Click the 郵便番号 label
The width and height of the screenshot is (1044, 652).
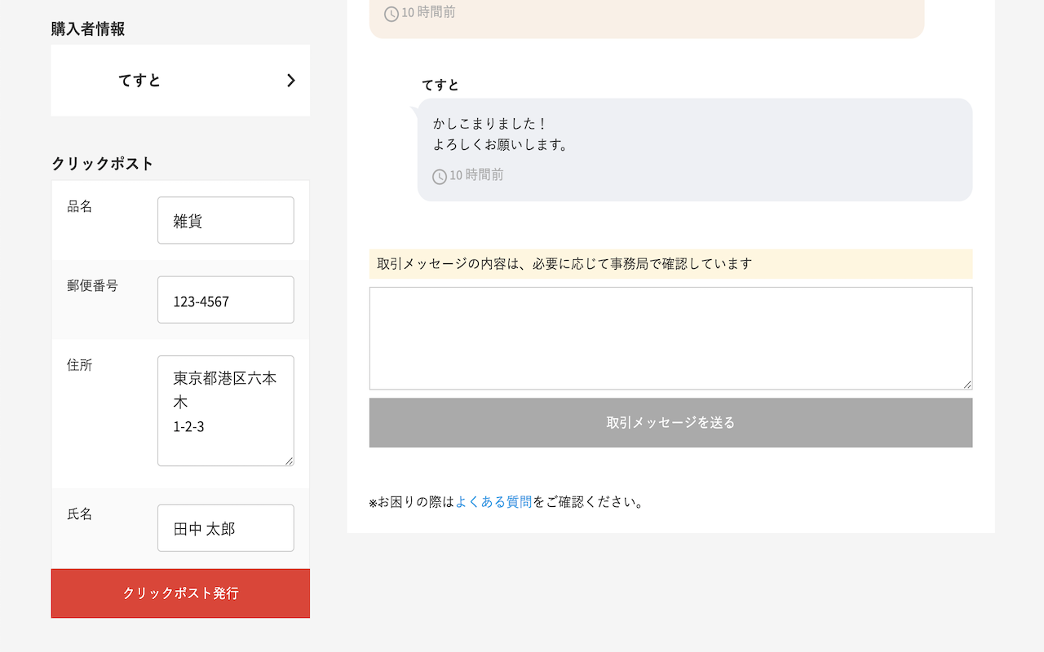(x=92, y=286)
